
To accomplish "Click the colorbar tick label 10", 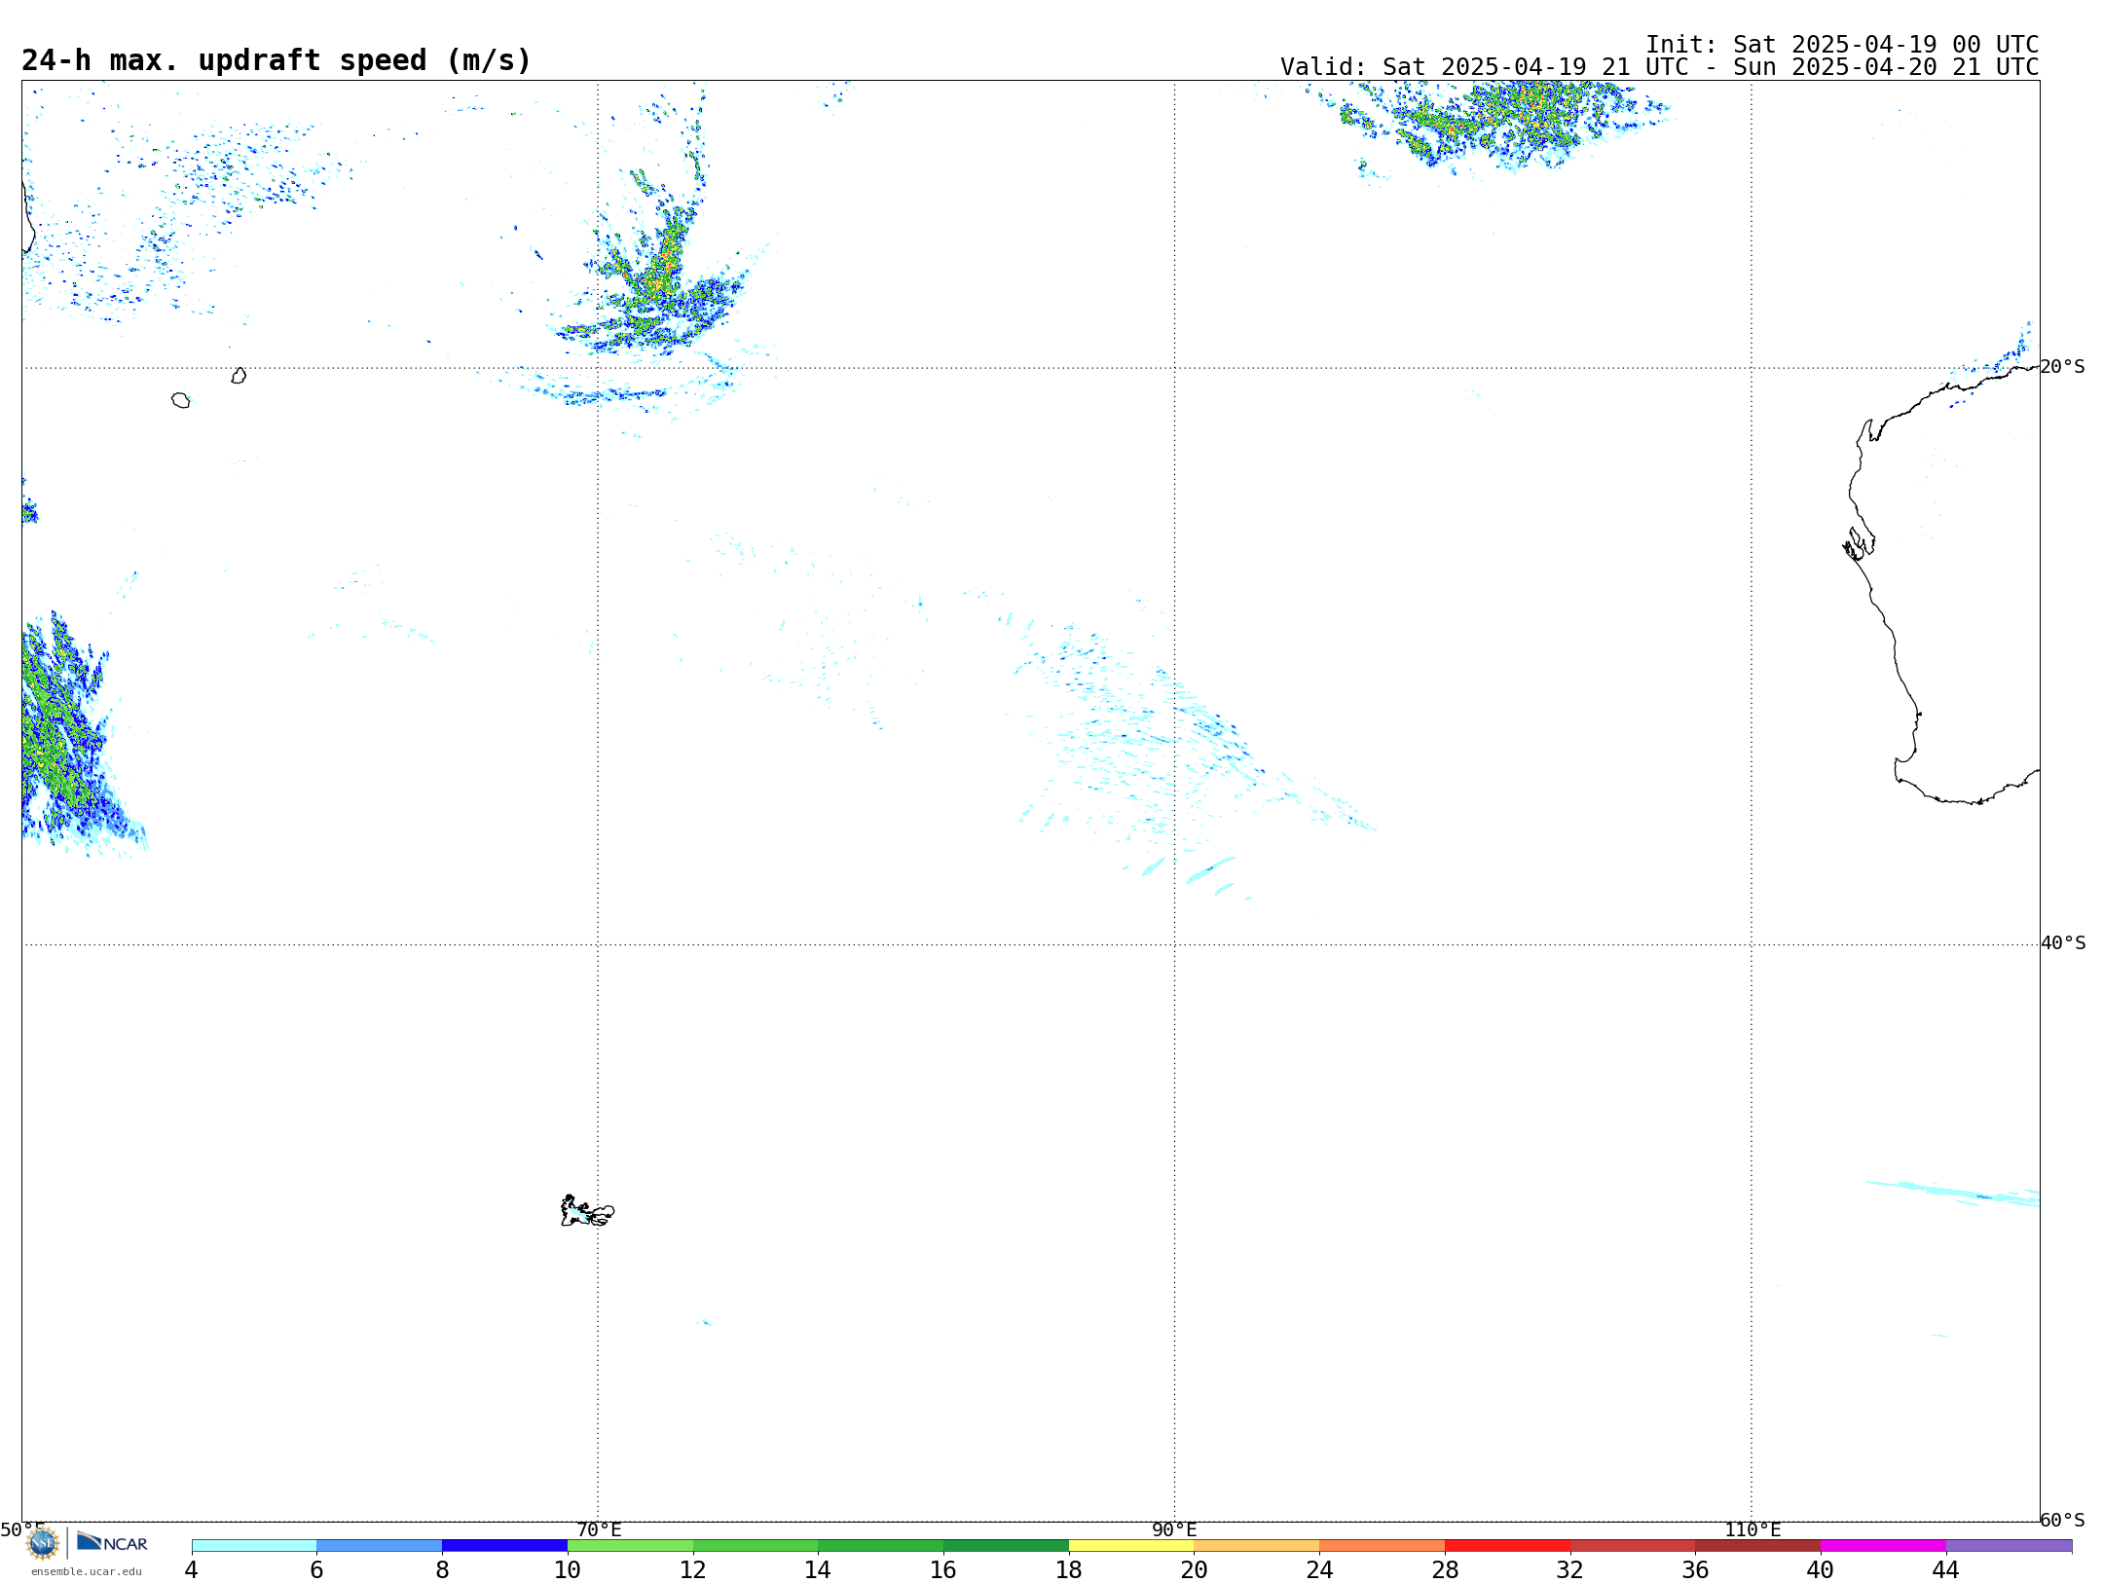I will tap(567, 1569).
